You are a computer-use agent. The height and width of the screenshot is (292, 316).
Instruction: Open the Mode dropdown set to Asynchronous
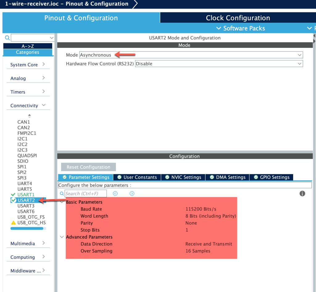click(191, 55)
